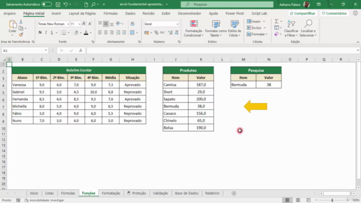Open the font size 11 dropdown
The width and height of the screenshot is (361, 203).
(x=80, y=24)
